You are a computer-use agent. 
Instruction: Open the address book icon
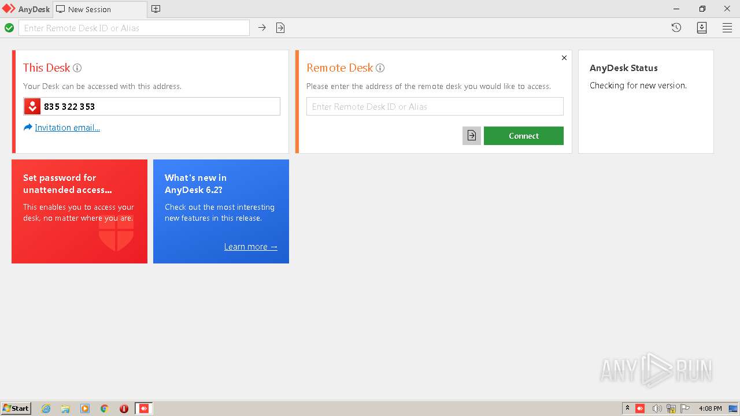pos(702,28)
